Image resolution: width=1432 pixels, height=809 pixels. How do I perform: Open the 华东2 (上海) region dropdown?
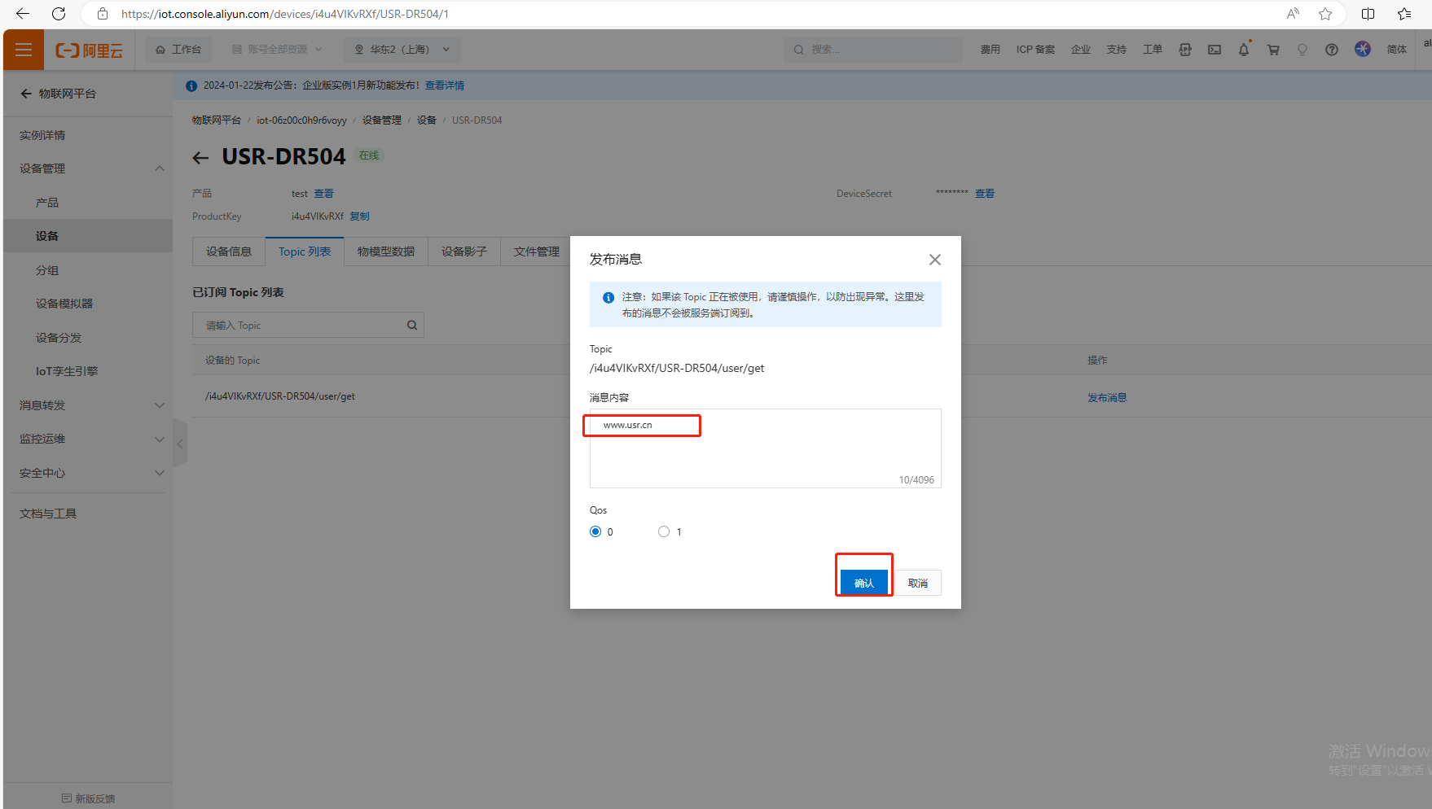click(x=402, y=50)
